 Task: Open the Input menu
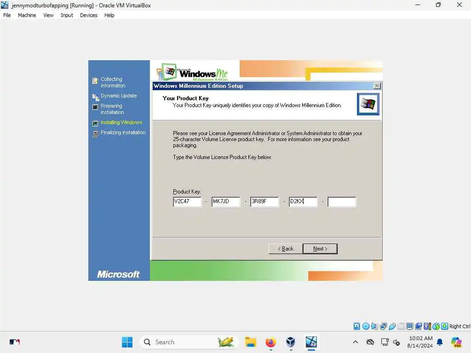point(67,15)
